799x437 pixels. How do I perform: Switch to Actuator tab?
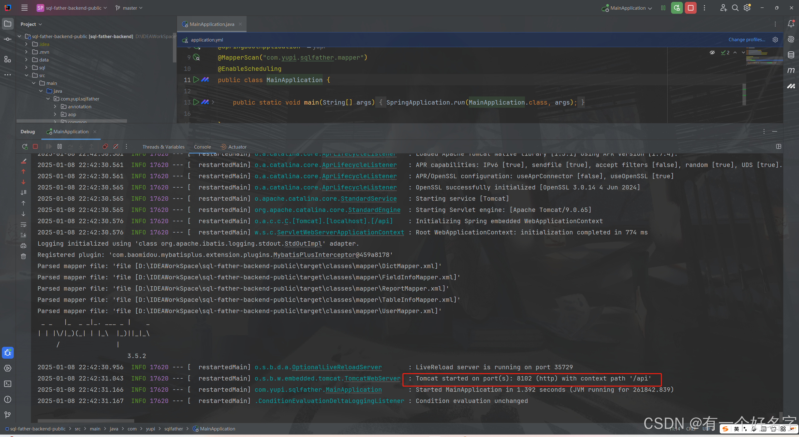pyautogui.click(x=233, y=147)
